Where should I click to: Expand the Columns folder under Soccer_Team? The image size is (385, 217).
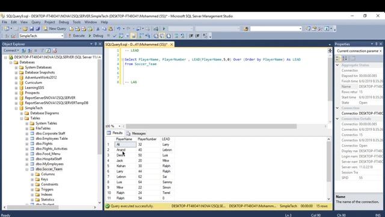[32, 174]
